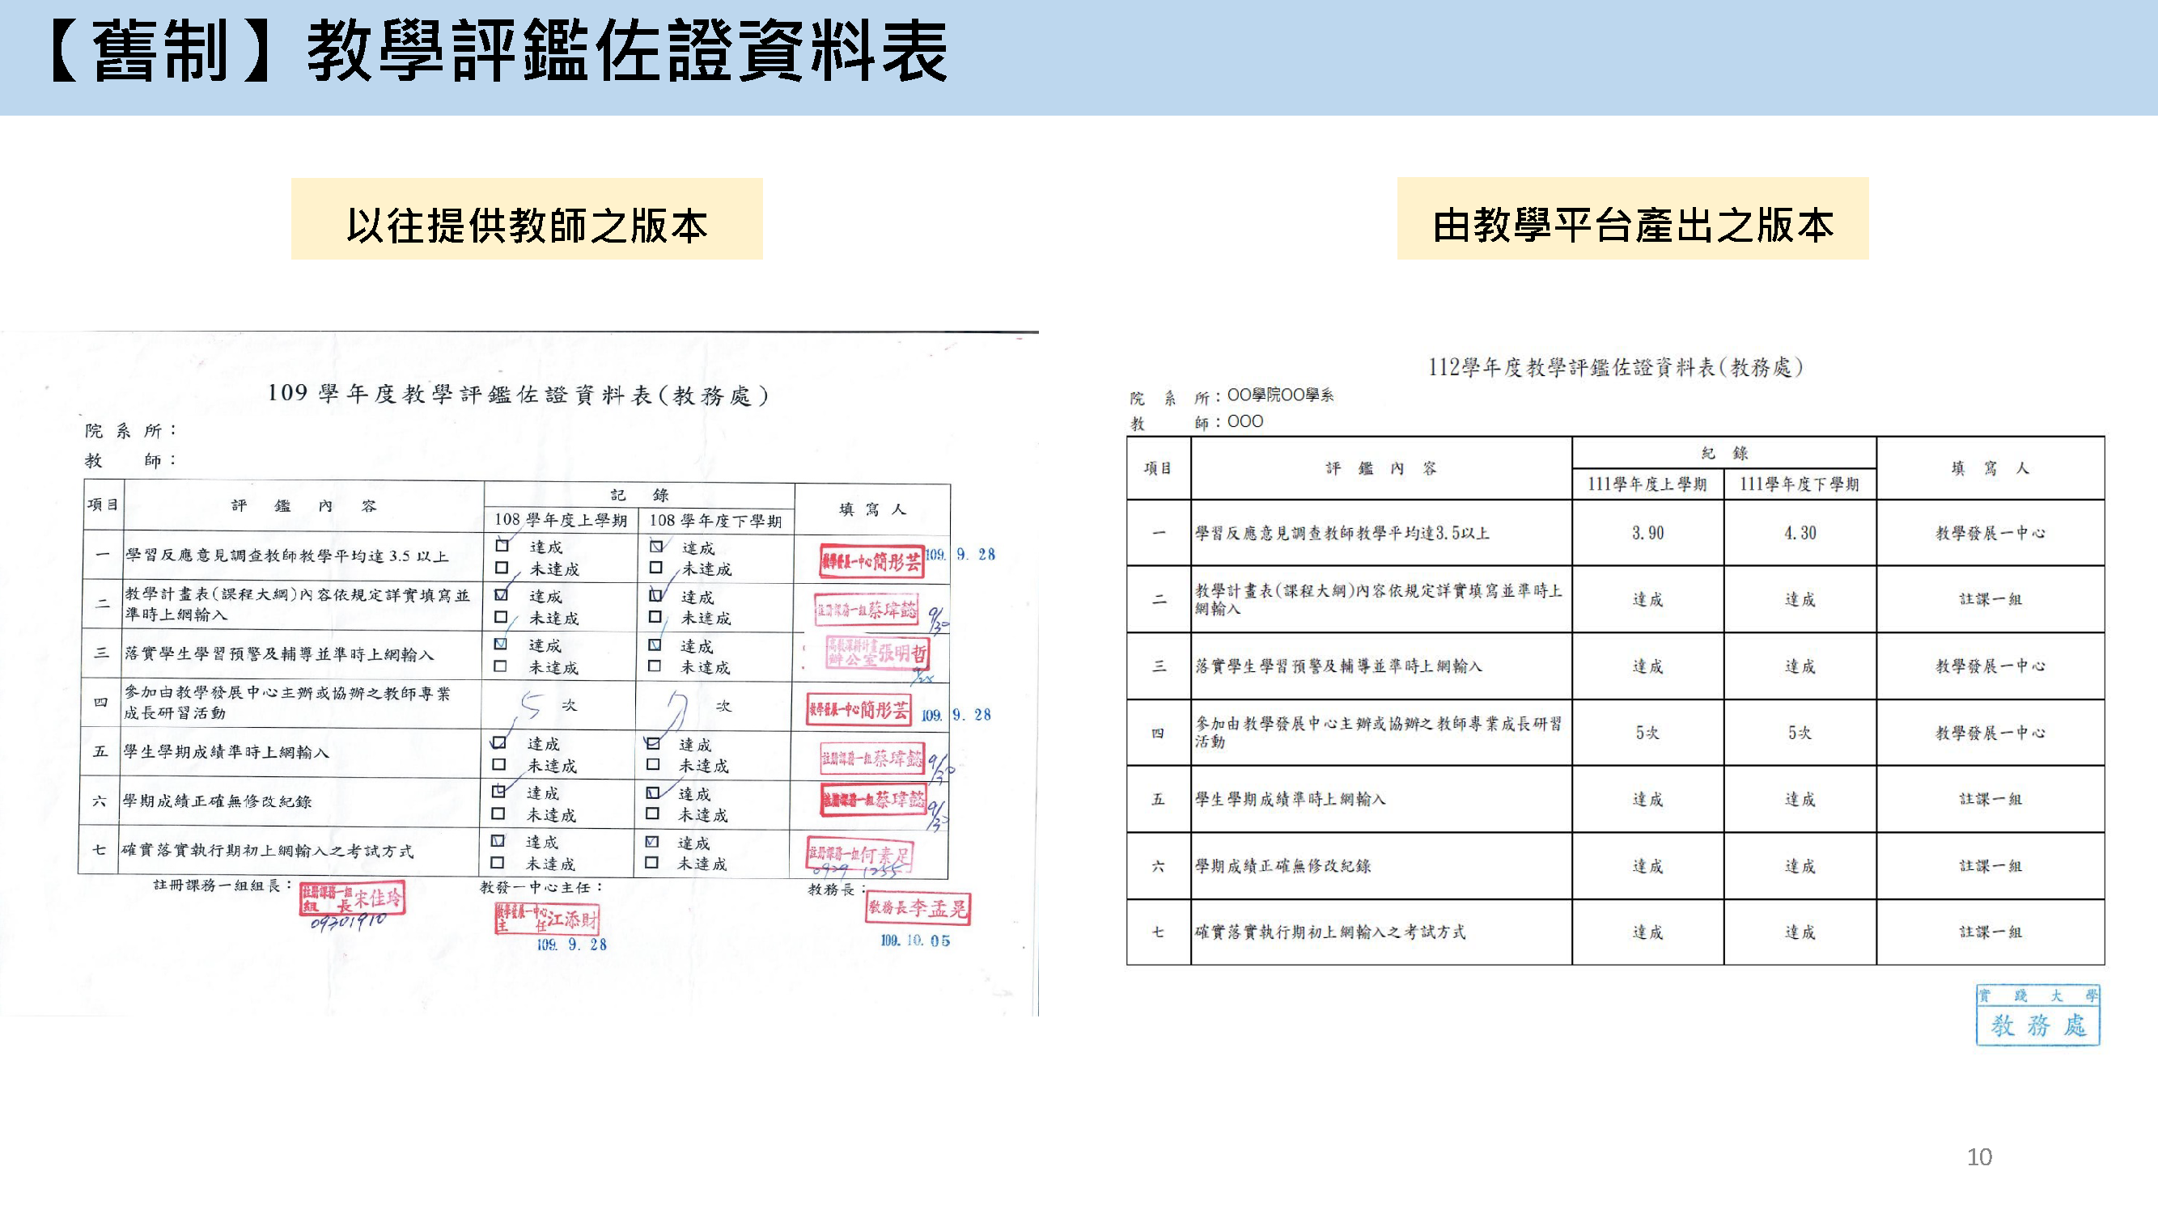
Task: Click 教學發展一中心 in row 三 of the right table
Action: coord(1990,666)
